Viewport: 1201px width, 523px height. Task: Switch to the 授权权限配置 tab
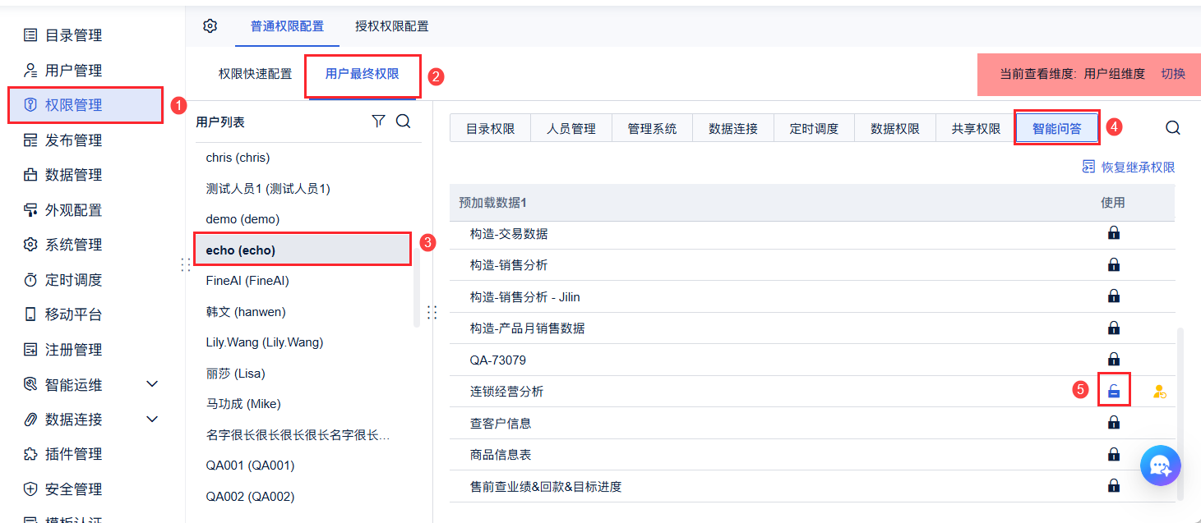(x=391, y=26)
